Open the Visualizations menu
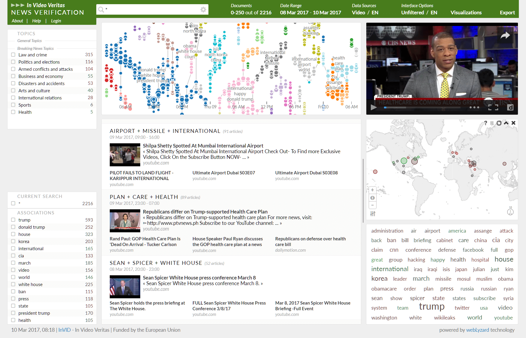 [466, 13]
